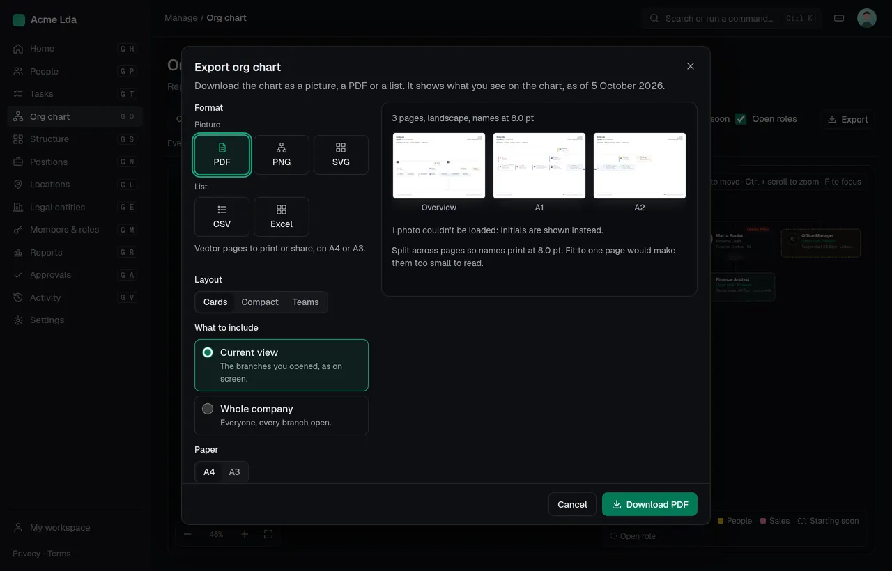Select the Current view radio option
The image size is (892, 571).
point(282,365)
